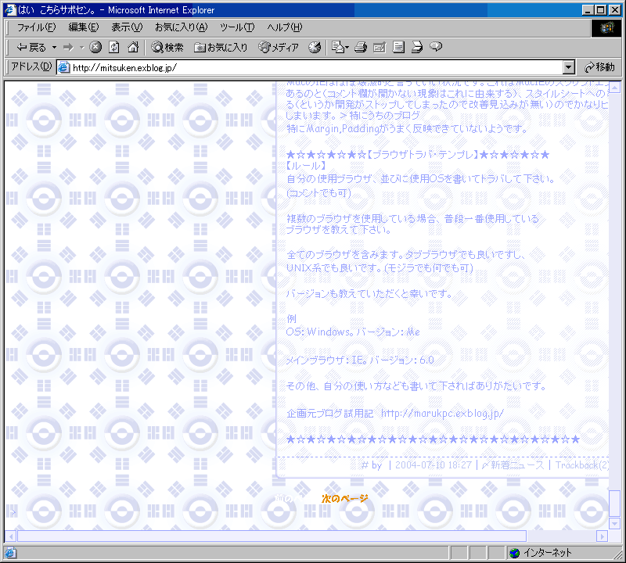The image size is (626, 563).
Task: Open the ファイル(F) menu
Action: [x=36, y=27]
